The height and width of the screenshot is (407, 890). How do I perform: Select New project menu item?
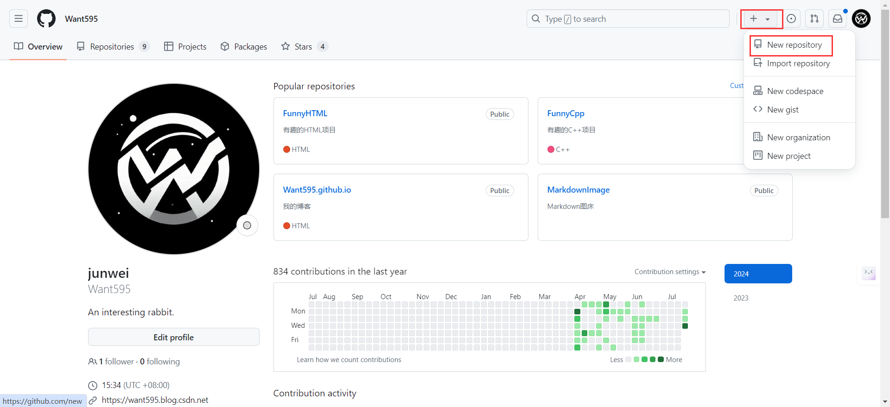(x=799, y=156)
